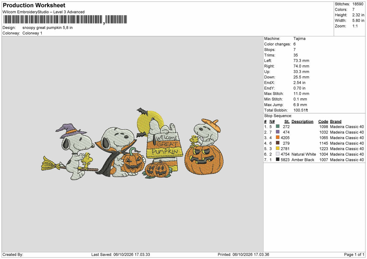Click the Trims value 35
The height and width of the screenshot is (259, 367).
[296, 55]
